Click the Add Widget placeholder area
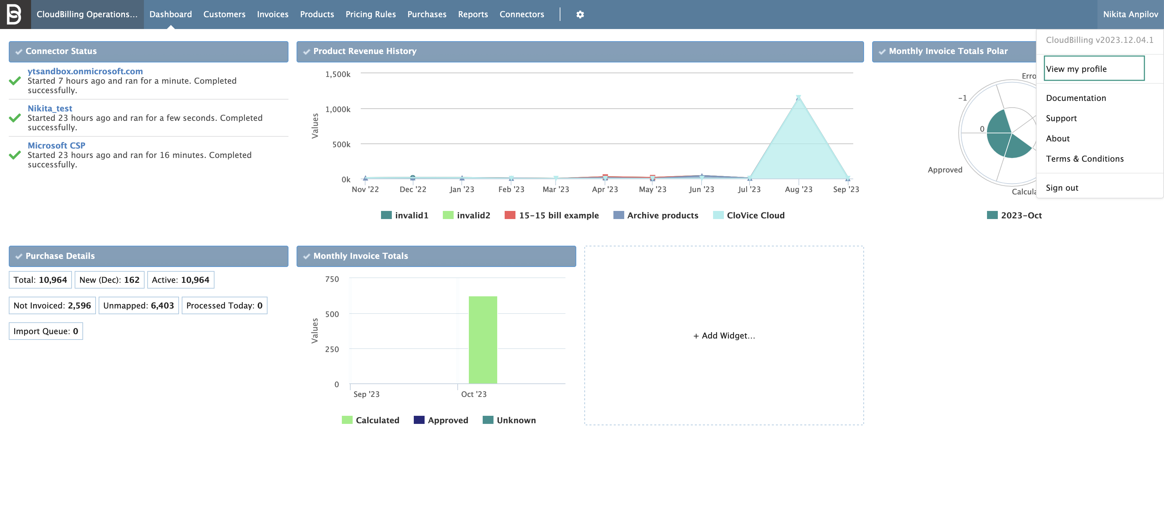This screenshot has height=513, width=1164. point(724,335)
